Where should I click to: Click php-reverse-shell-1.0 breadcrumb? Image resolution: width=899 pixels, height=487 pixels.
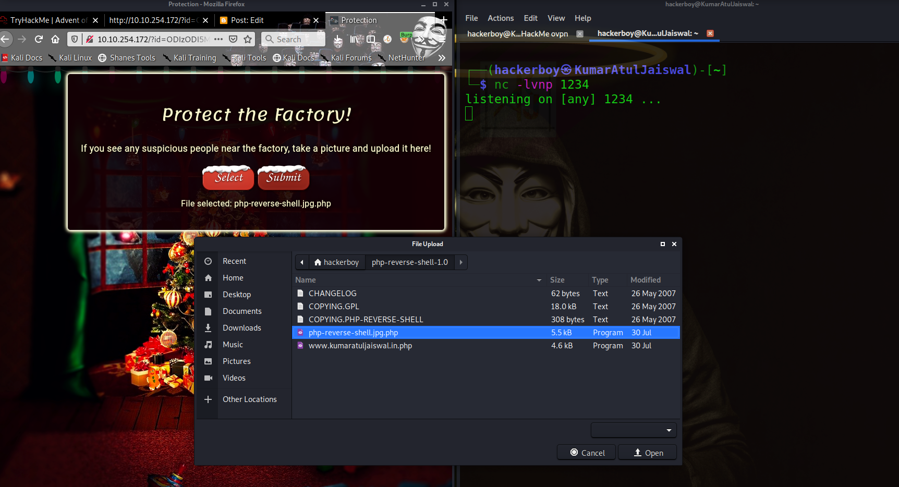click(410, 262)
